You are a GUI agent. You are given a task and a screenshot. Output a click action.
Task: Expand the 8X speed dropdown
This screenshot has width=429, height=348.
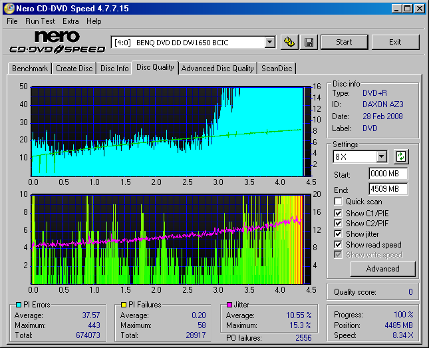click(x=381, y=157)
